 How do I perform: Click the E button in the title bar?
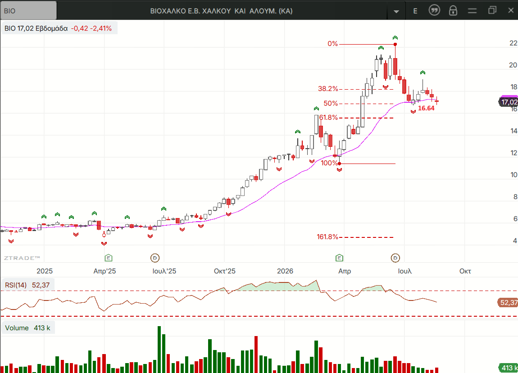(x=415, y=11)
